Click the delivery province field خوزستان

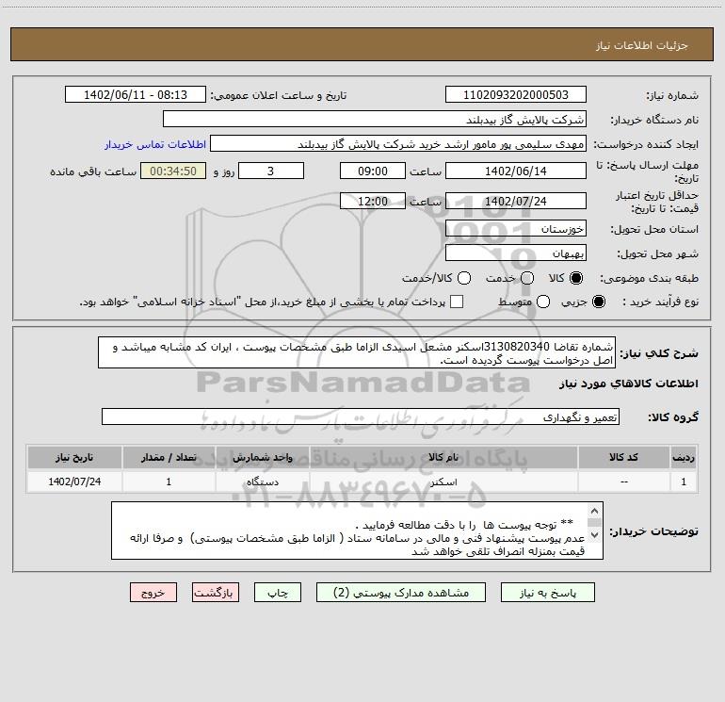coord(516,228)
